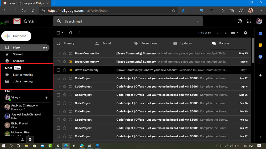Hide the side panel with bottom chevron
The width and height of the screenshot is (266, 149).
coord(260,137)
